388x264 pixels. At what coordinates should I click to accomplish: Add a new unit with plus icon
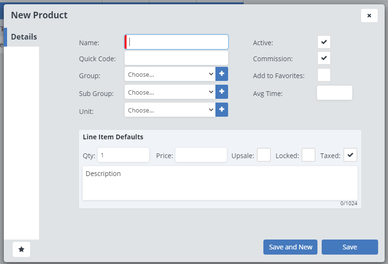pyautogui.click(x=222, y=110)
